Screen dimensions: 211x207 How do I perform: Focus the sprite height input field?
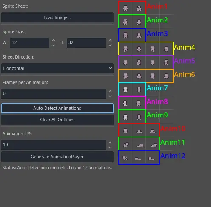86,43
